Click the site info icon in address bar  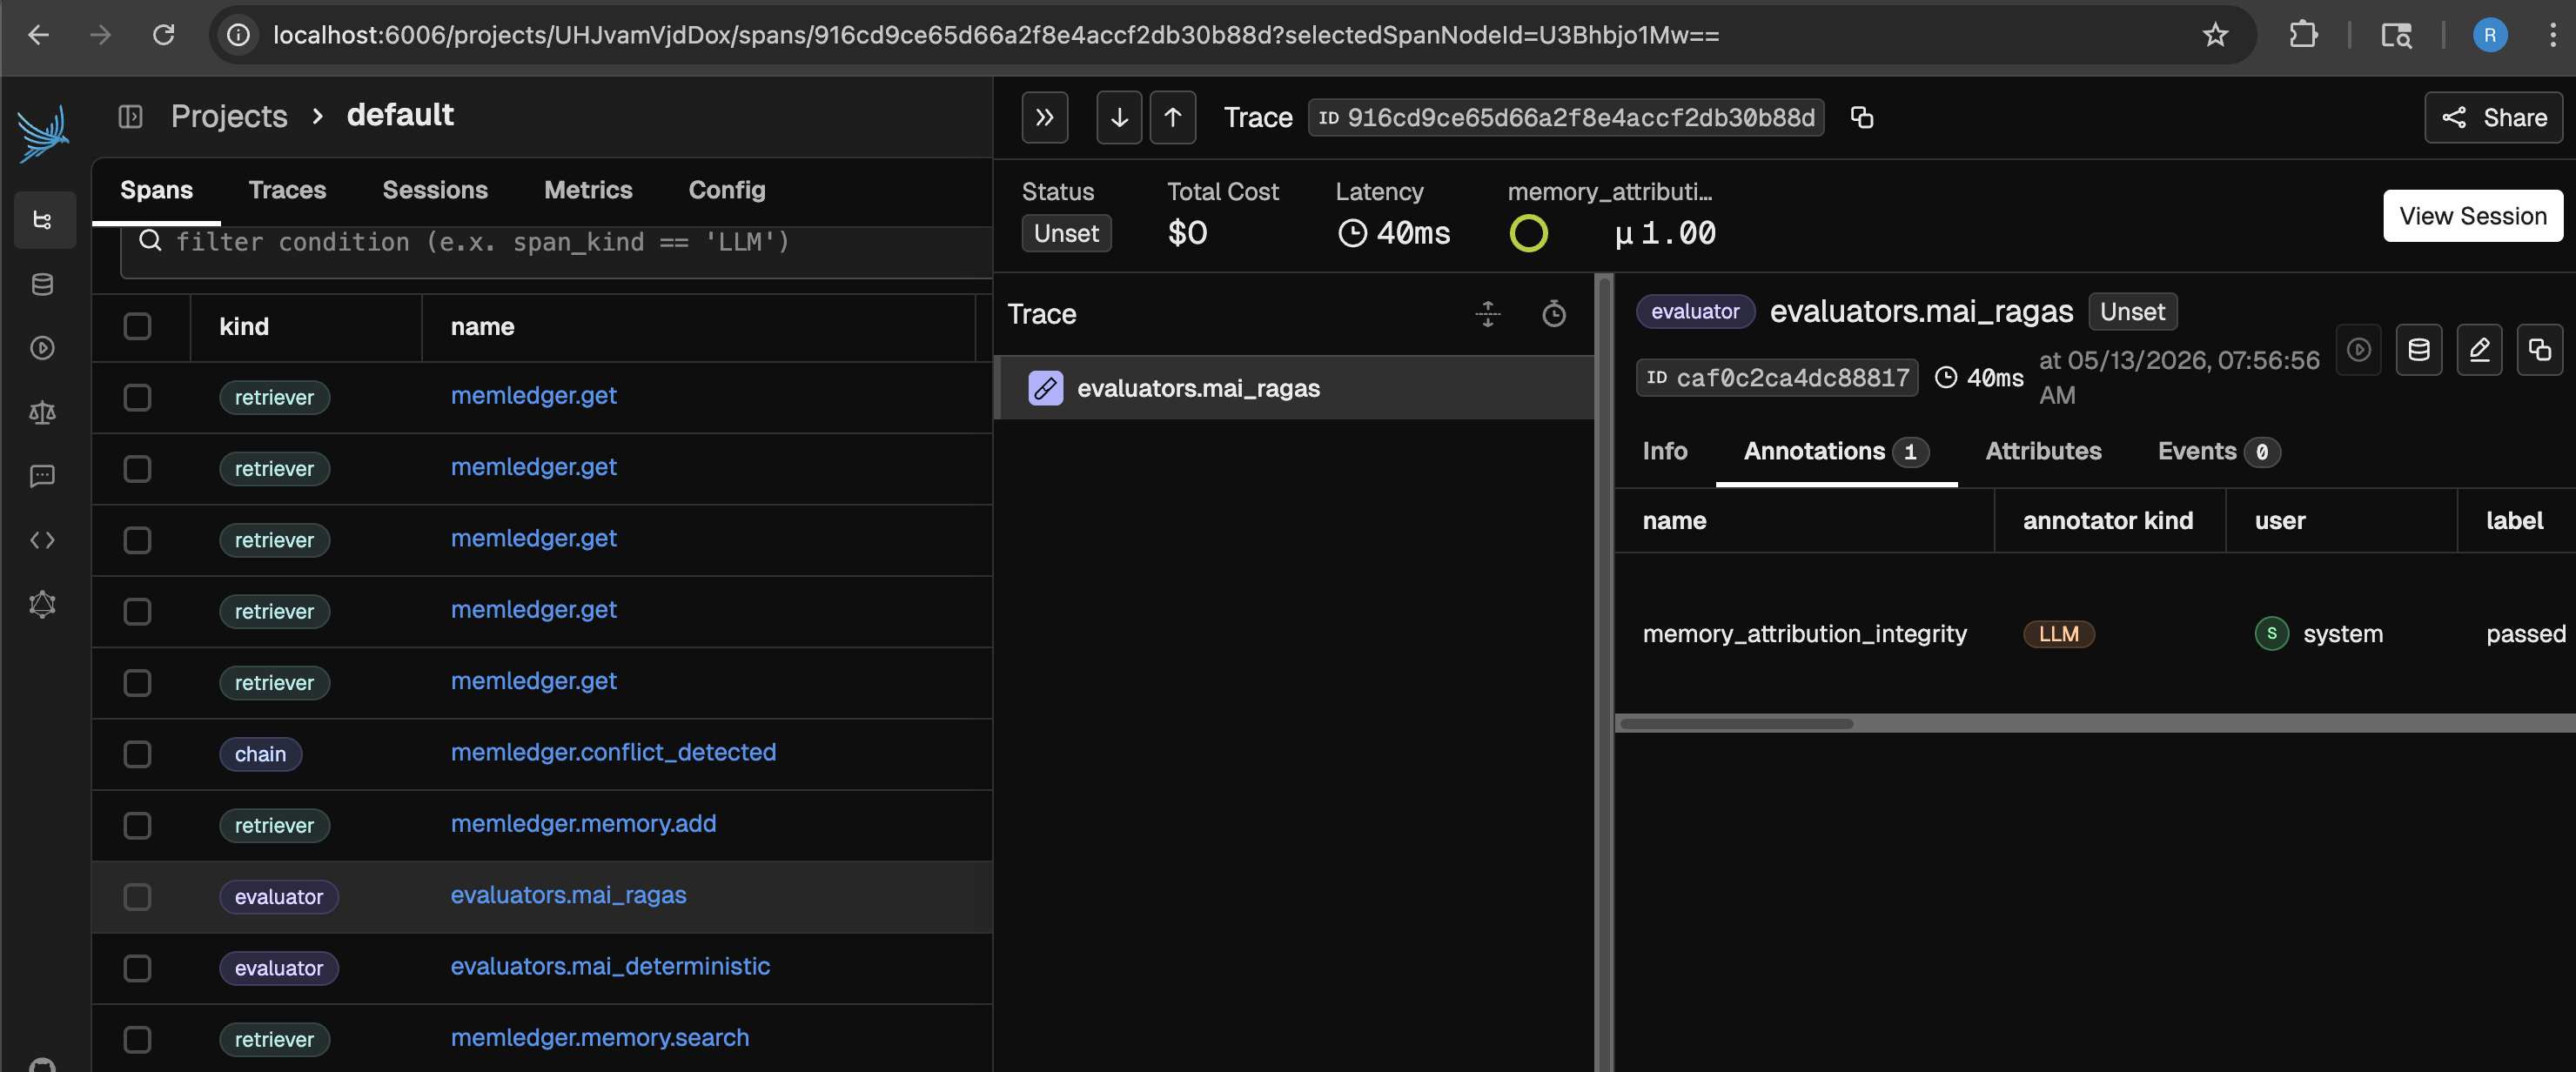pos(238,35)
